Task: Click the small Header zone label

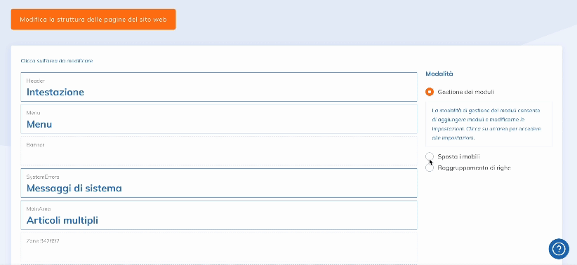Action: [36, 81]
